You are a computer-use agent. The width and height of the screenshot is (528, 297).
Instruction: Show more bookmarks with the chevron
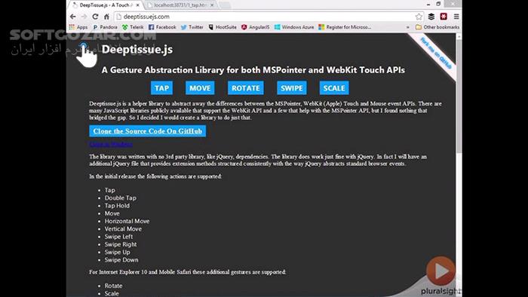click(x=408, y=27)
